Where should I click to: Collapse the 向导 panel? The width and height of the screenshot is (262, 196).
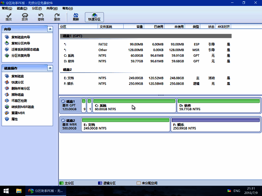pyautogui.click(x=50, y=29)
